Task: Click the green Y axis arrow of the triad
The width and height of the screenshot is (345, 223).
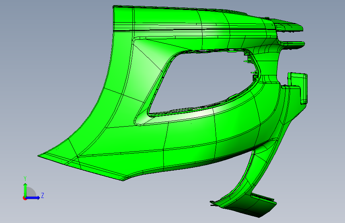Action: pos(25,190)
